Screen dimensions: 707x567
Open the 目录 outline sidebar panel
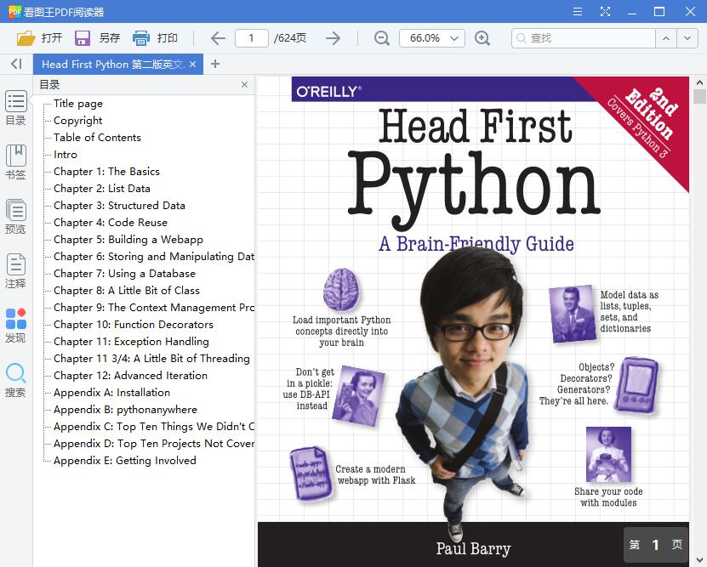16,108
